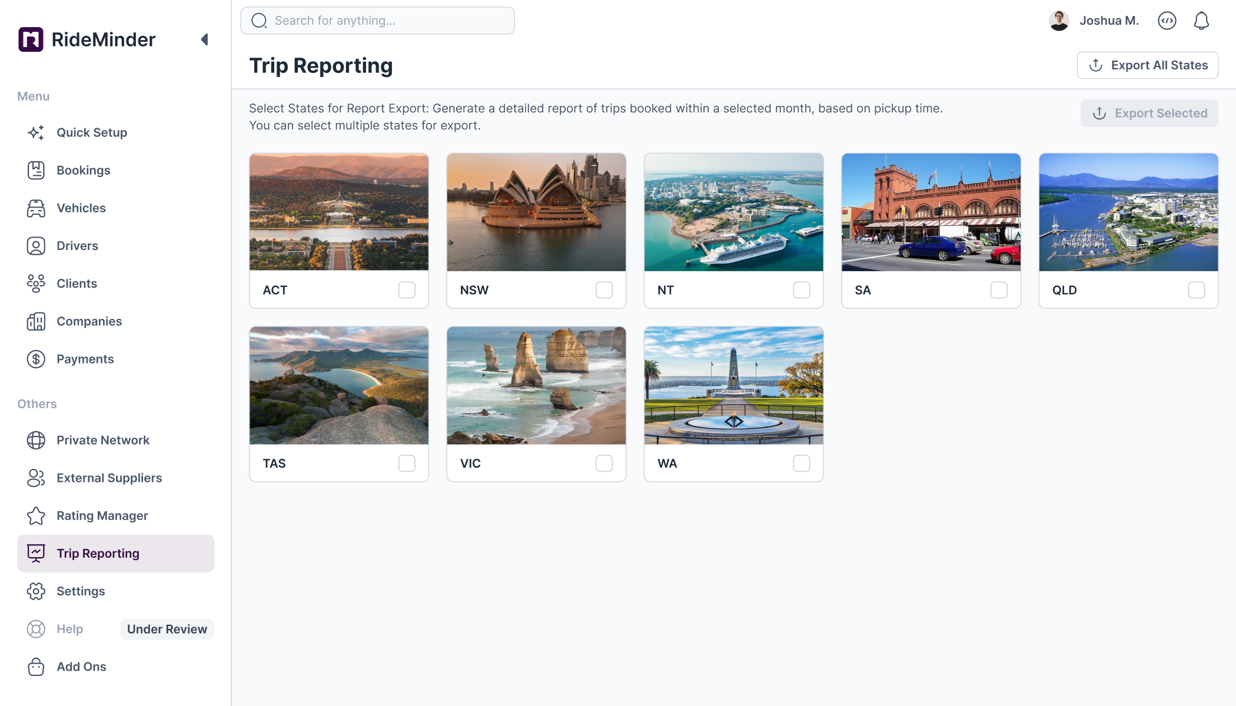Click the WA memorial thumbnail
The width and height of the screenshot is (1236, 706).
click(733, 385)
